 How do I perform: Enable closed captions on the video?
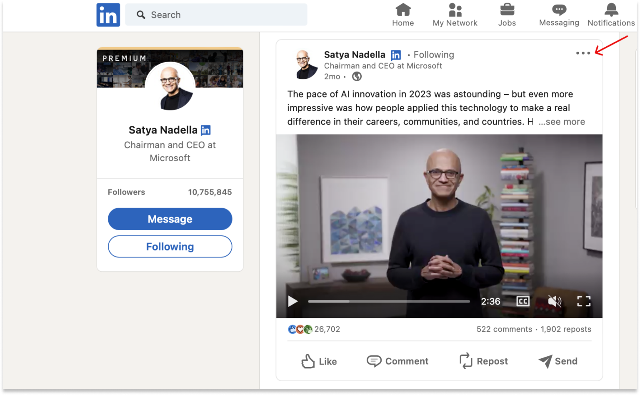pyautogui.click(x=523, y=301)
